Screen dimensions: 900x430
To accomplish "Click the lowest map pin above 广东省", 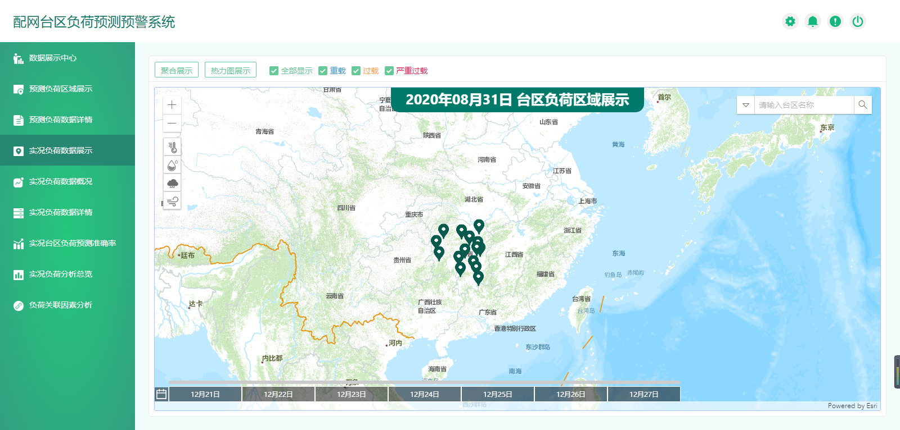I will [478, 277].
